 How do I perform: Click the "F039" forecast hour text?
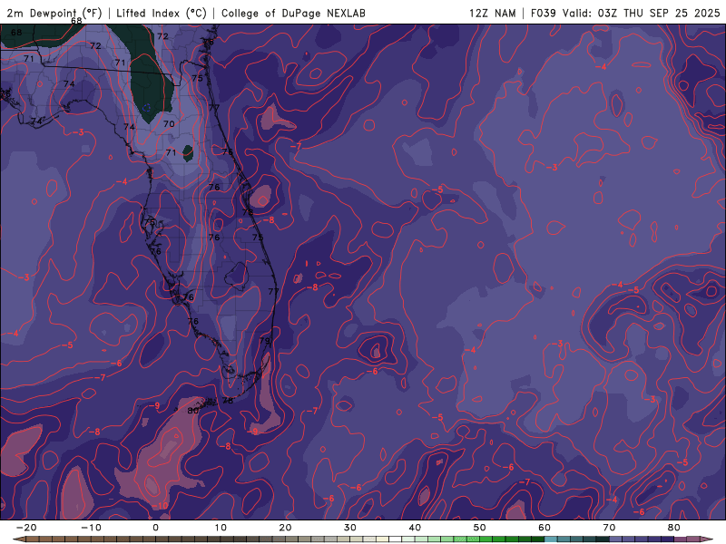[x=543, y=13]
